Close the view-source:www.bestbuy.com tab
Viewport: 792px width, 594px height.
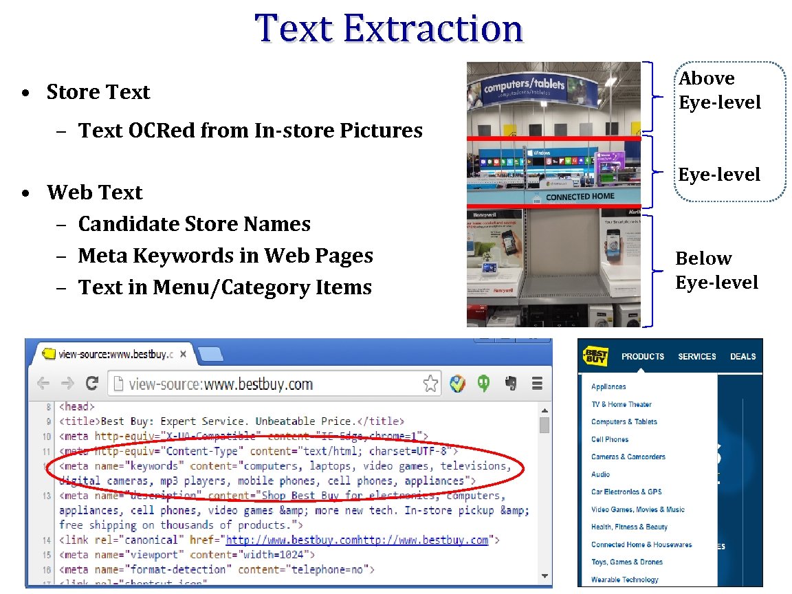coord(183,354)
